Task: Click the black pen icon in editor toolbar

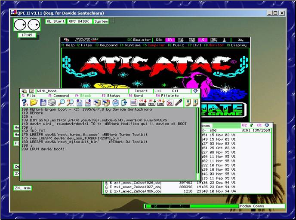Action: [x=179, y=102]
